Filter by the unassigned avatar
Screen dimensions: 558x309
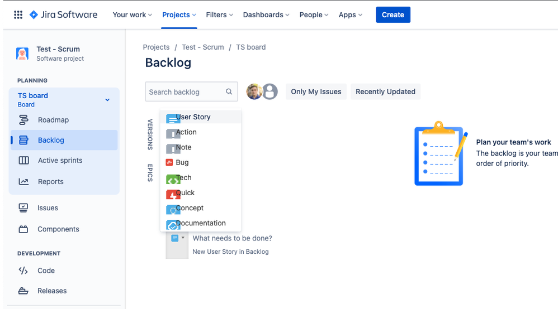pyautogui.click(x=270, y=91)
